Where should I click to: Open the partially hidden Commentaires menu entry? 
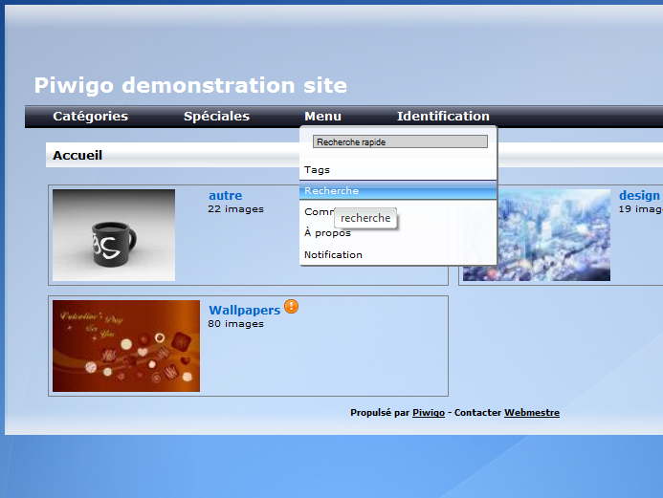316,212
